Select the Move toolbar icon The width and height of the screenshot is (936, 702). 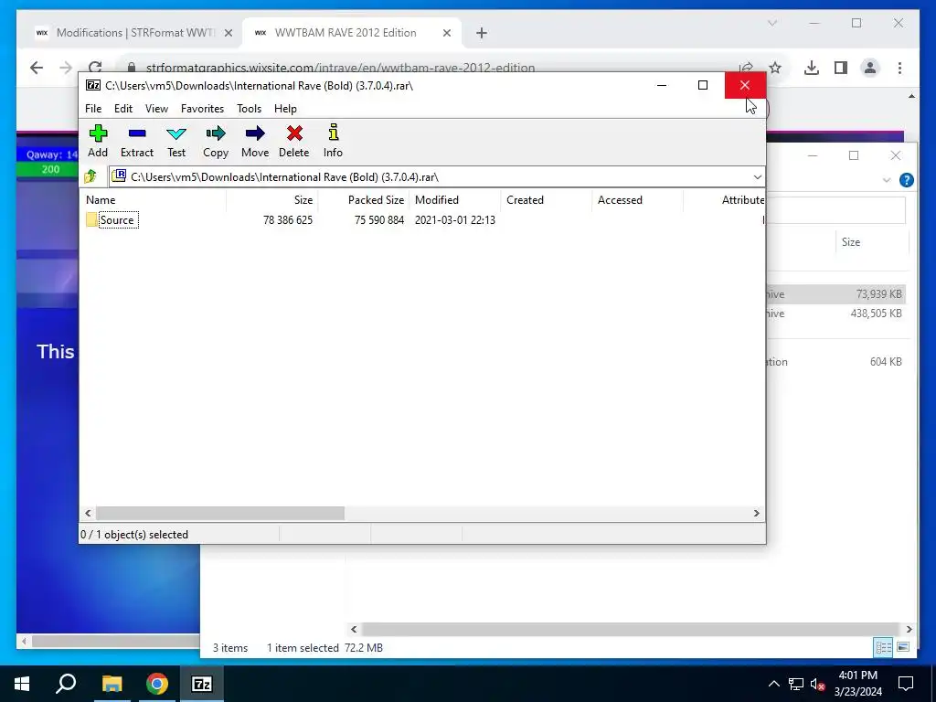pyautogui.click(x=255, y=142)
